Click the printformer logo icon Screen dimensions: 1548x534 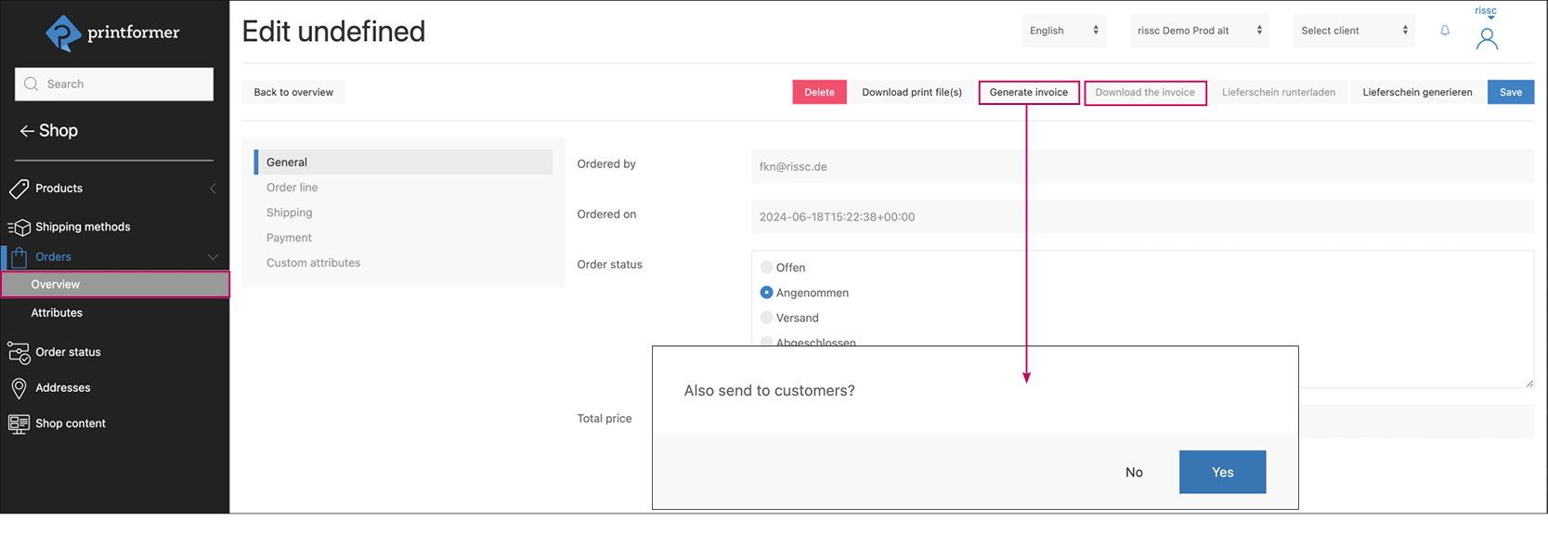[63, 33]
